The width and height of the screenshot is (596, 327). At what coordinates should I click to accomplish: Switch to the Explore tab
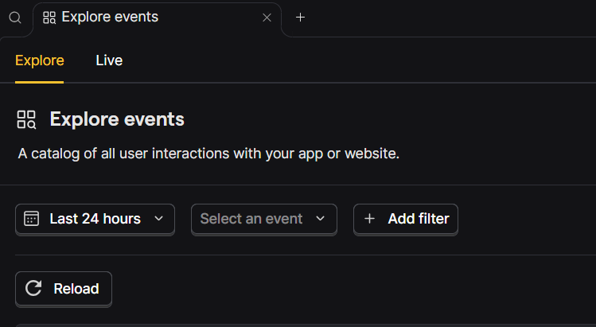[39, 60]
